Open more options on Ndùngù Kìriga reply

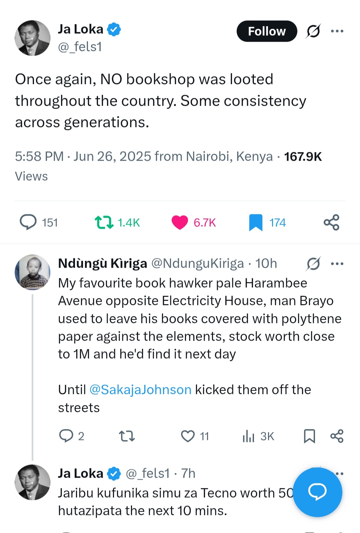[x=337, y=264]
